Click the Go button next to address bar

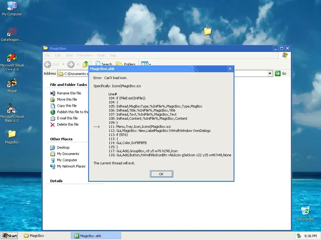coord(281,73)
